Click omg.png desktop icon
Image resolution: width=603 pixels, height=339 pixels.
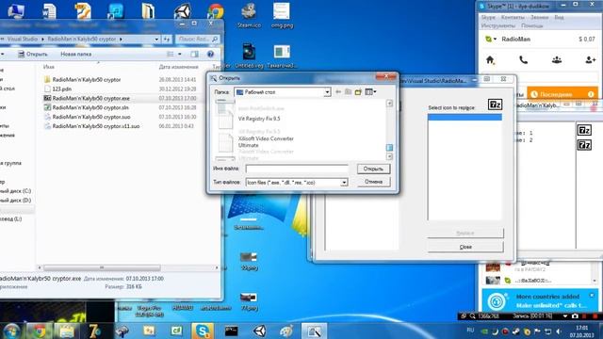click(282, 16)
